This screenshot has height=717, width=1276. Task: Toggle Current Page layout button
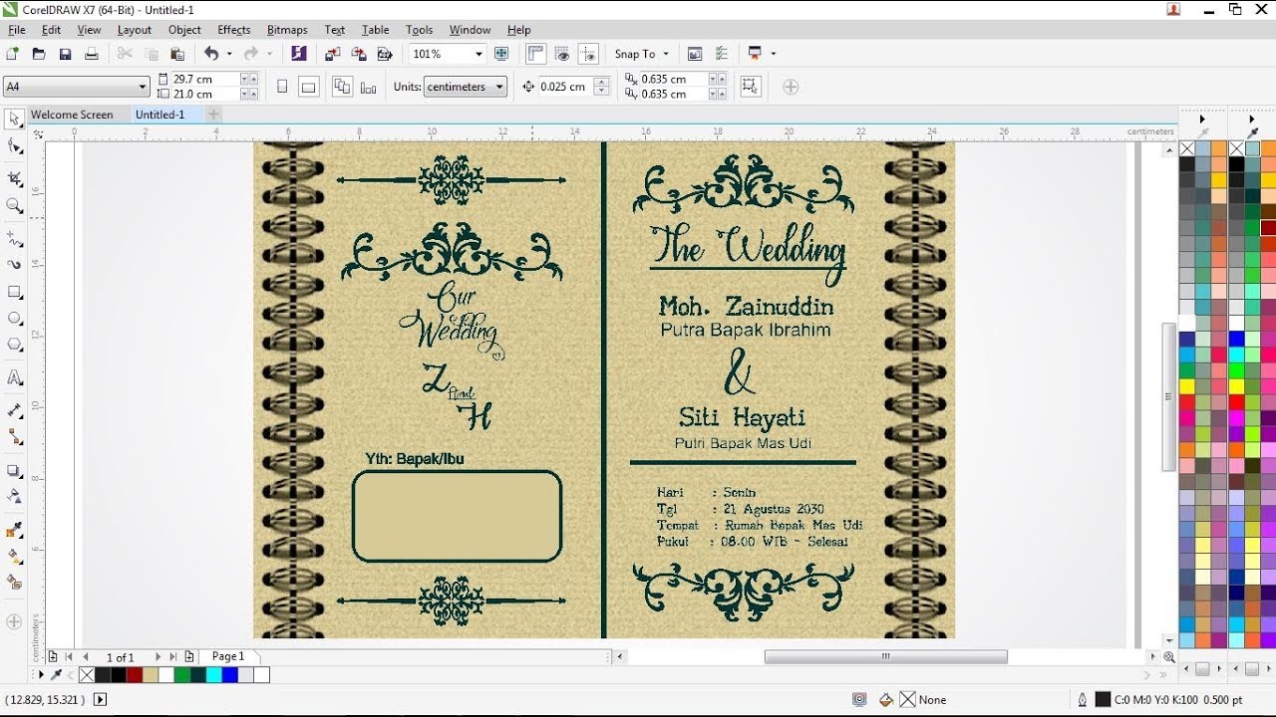(368, 87)
